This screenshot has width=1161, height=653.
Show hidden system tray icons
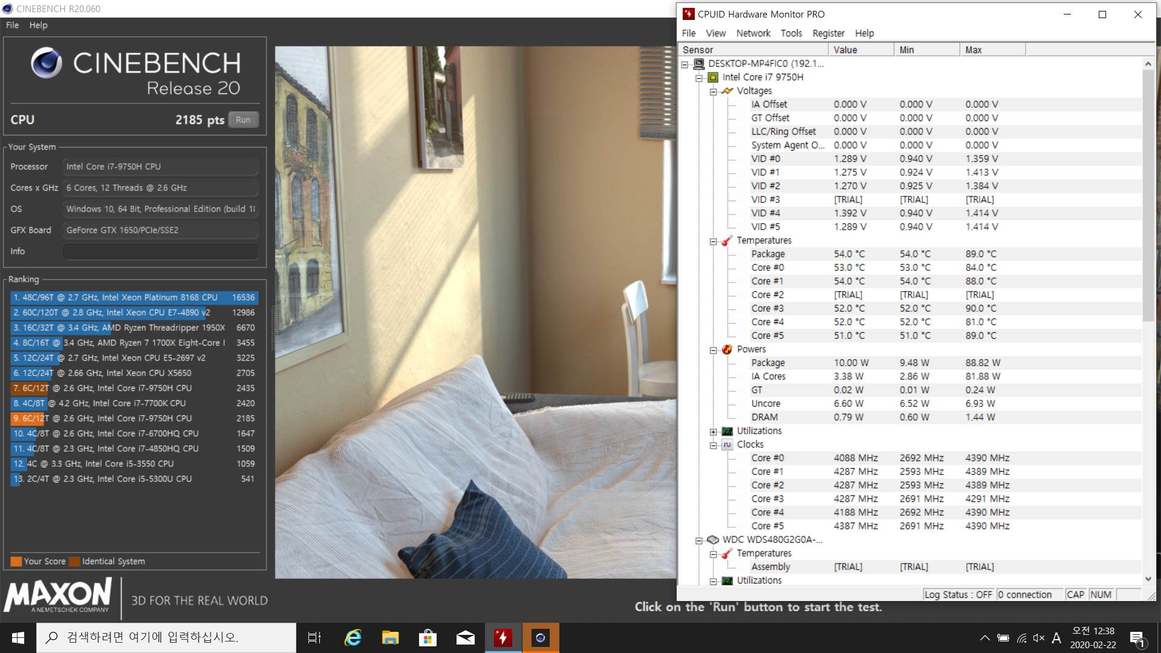985,638
